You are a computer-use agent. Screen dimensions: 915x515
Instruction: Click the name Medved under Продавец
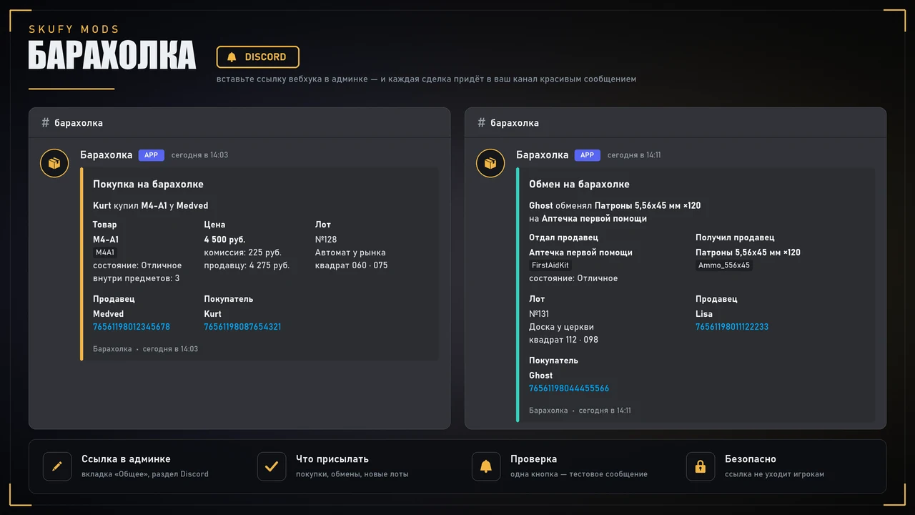pos(108,314)
